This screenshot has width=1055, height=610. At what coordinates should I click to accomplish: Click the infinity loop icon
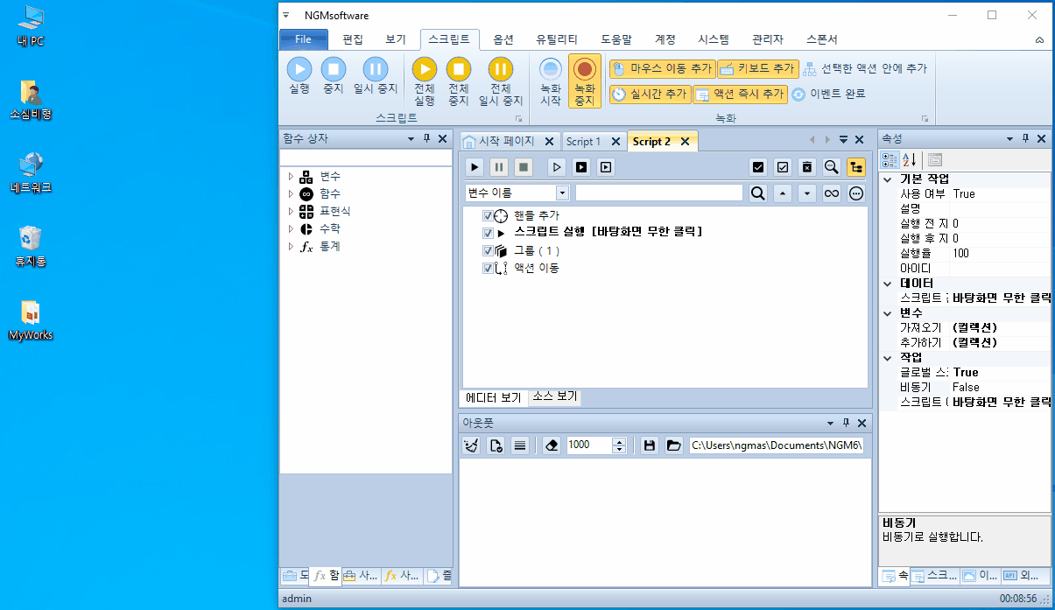[832, 193]
